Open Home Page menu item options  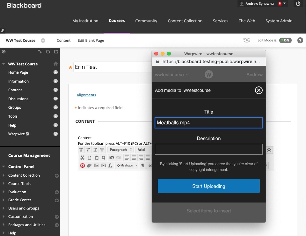pyautogui.click(x=55, y=72)
